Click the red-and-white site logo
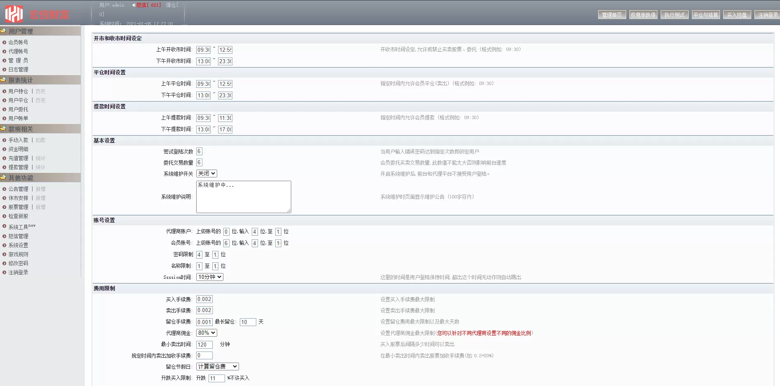The image size is (780, 386). tap(14, 14)
